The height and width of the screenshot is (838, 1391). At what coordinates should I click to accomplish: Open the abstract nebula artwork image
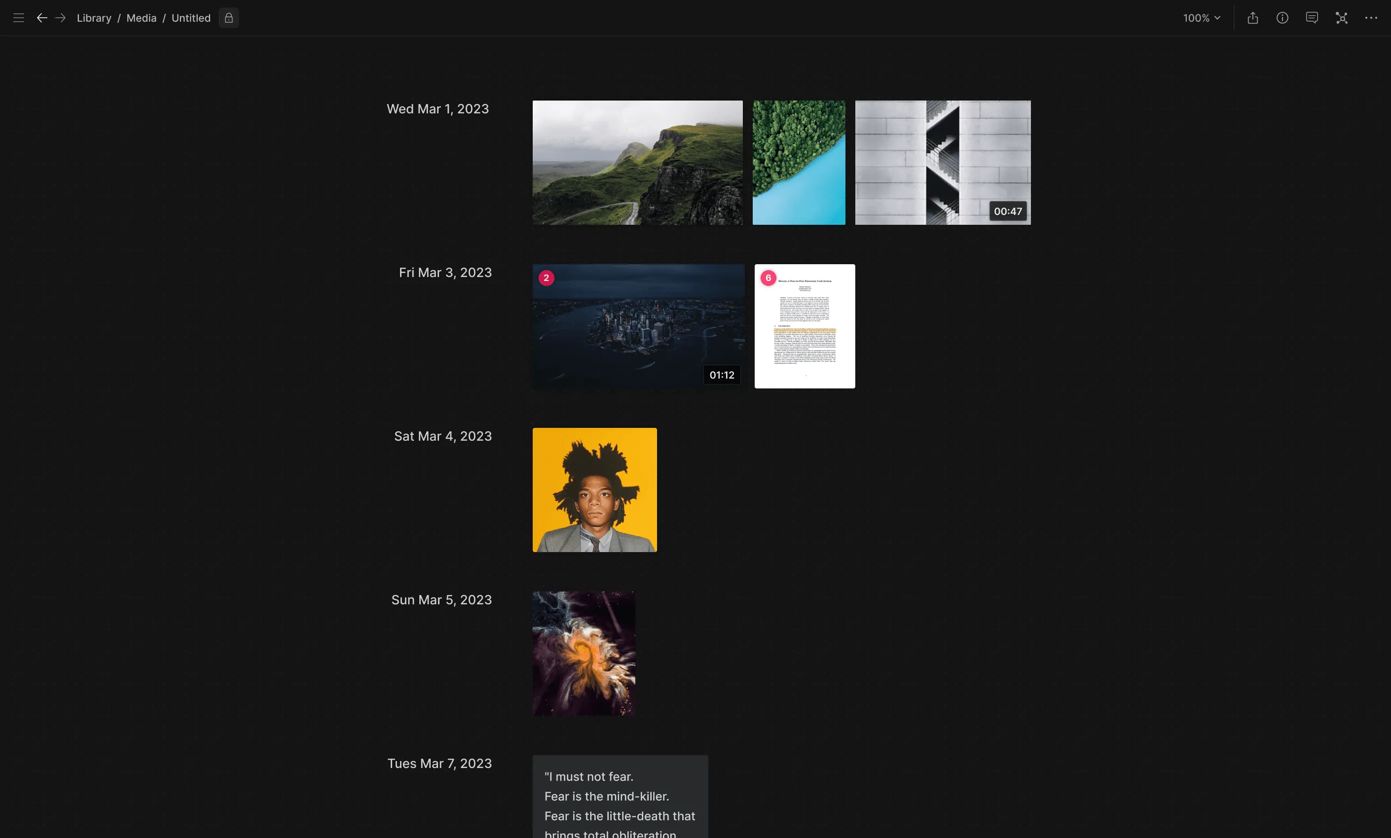584,654
